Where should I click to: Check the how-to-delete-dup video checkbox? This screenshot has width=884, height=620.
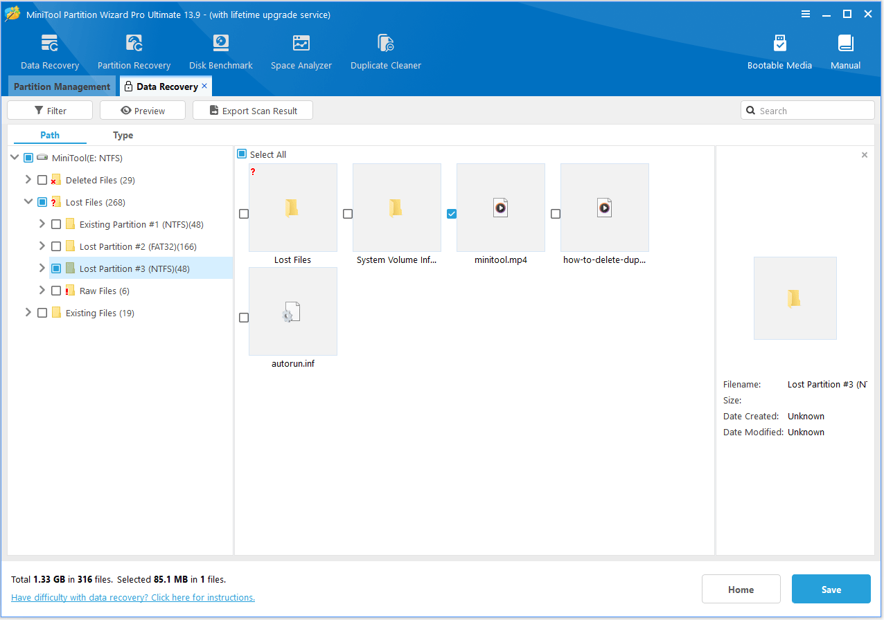[556, 214]
